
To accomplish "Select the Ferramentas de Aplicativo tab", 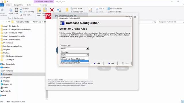I will [44, 1].
